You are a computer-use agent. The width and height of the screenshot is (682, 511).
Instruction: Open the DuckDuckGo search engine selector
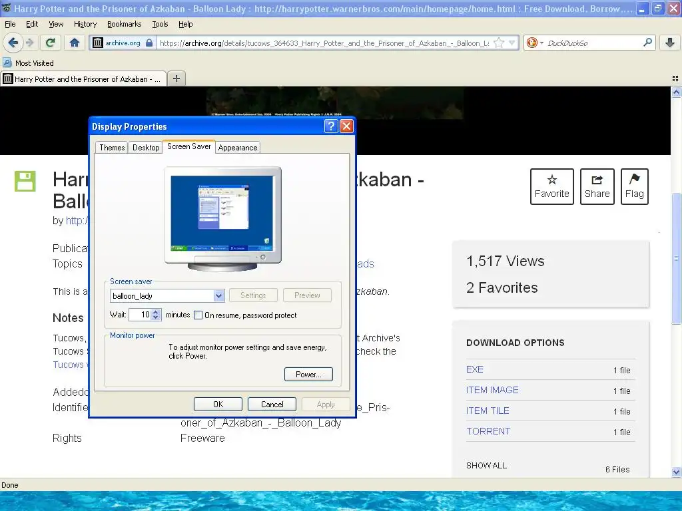point(535,43)
